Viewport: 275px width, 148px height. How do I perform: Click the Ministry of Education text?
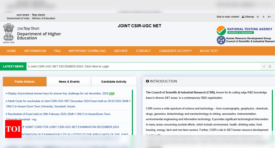[x=44, y=18]
